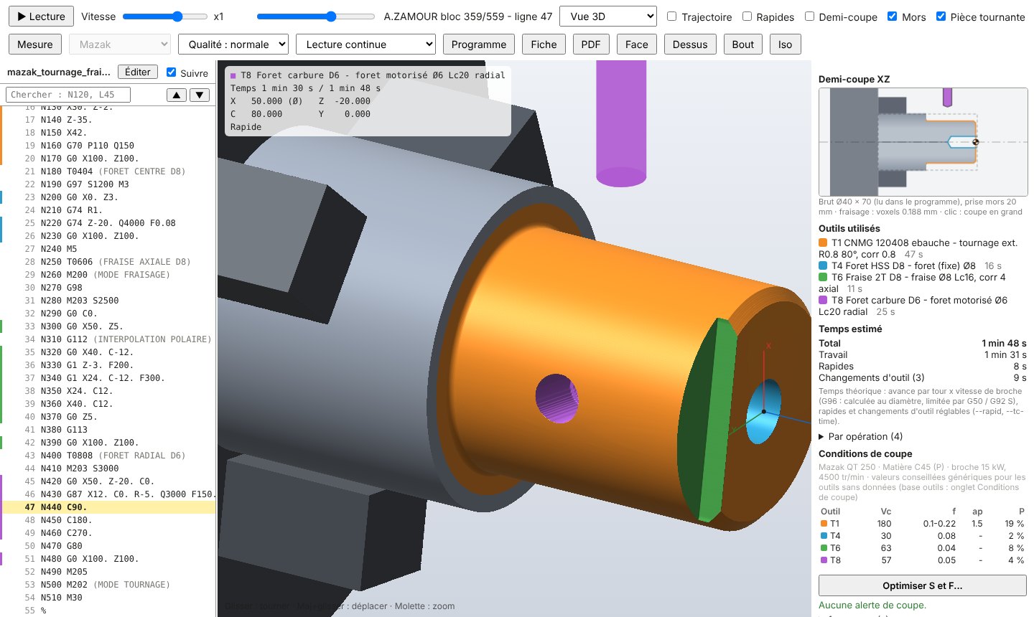Switch to the Face view
The height and width of the screenshot is (617, 1034).
[x=637, y=44]
